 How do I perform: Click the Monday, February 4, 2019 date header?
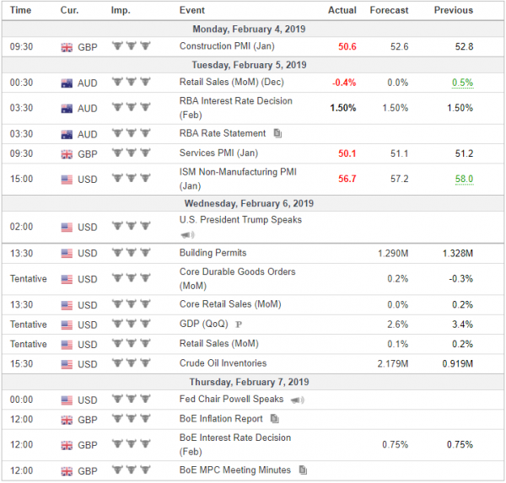[x=249, y=29]
